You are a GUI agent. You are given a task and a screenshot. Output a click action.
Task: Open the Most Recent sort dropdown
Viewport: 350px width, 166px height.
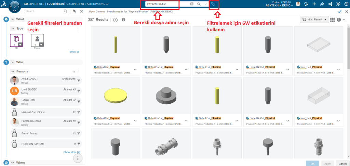click(x=314, y=20)
